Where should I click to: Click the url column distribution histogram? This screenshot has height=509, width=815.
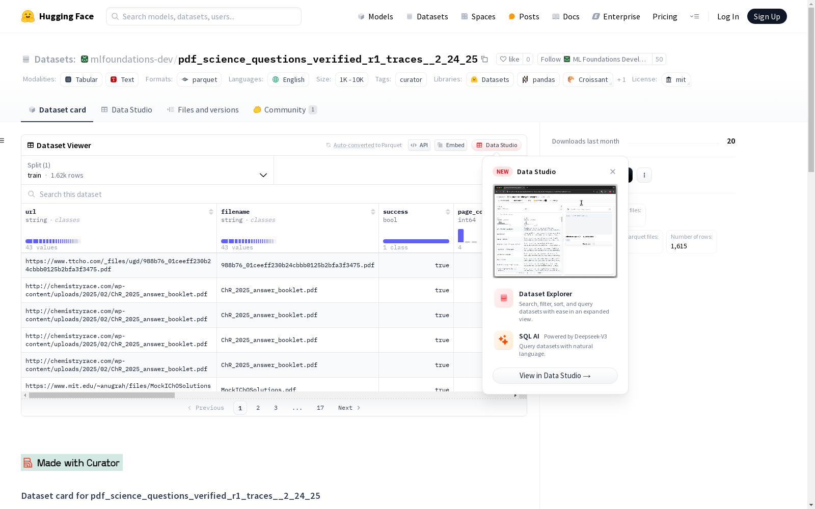tap(53, 241)
